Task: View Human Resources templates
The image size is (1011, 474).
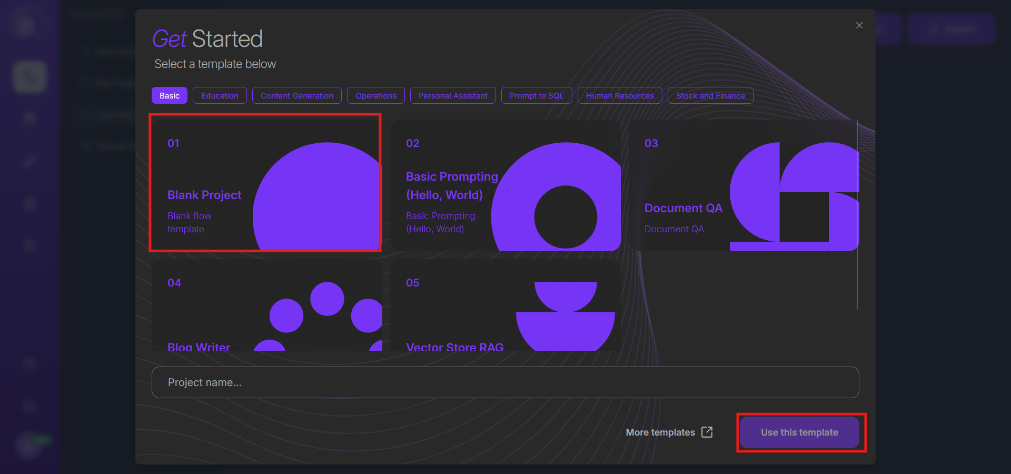Action: point(620,95)
